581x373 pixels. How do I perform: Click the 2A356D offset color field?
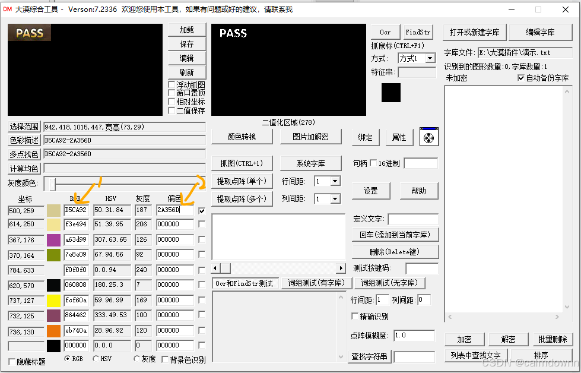click(x=175, y=210)
